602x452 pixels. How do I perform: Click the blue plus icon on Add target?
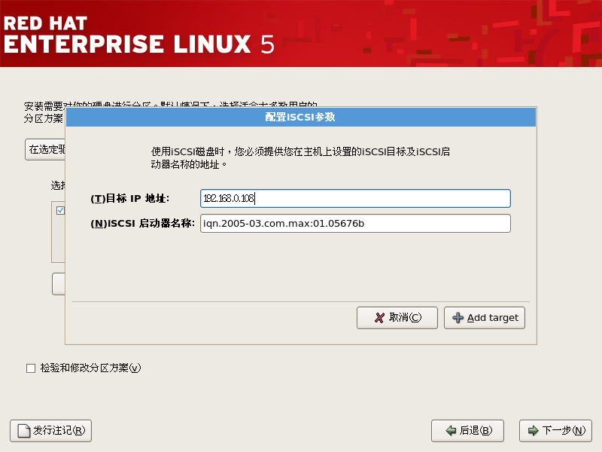pos(458,317)
